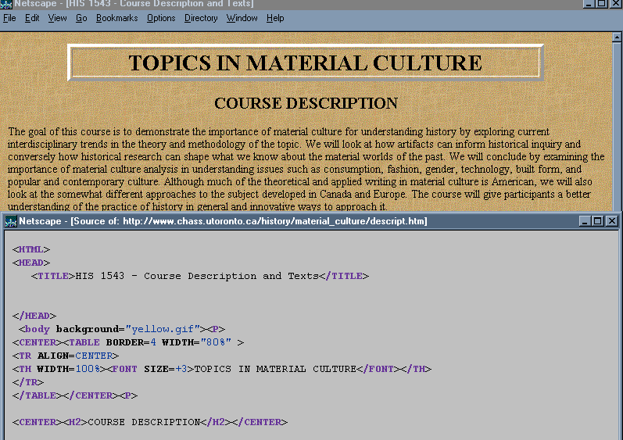Click the TOPICS IN MATERIAL CULTURE heading
Viewport: 623px width, 440px height.
[x=305, y=63]
